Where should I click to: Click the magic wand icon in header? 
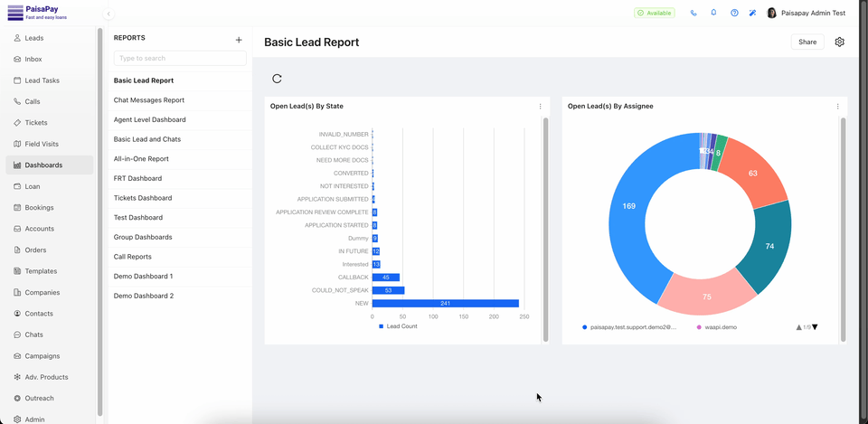(752, 14)
